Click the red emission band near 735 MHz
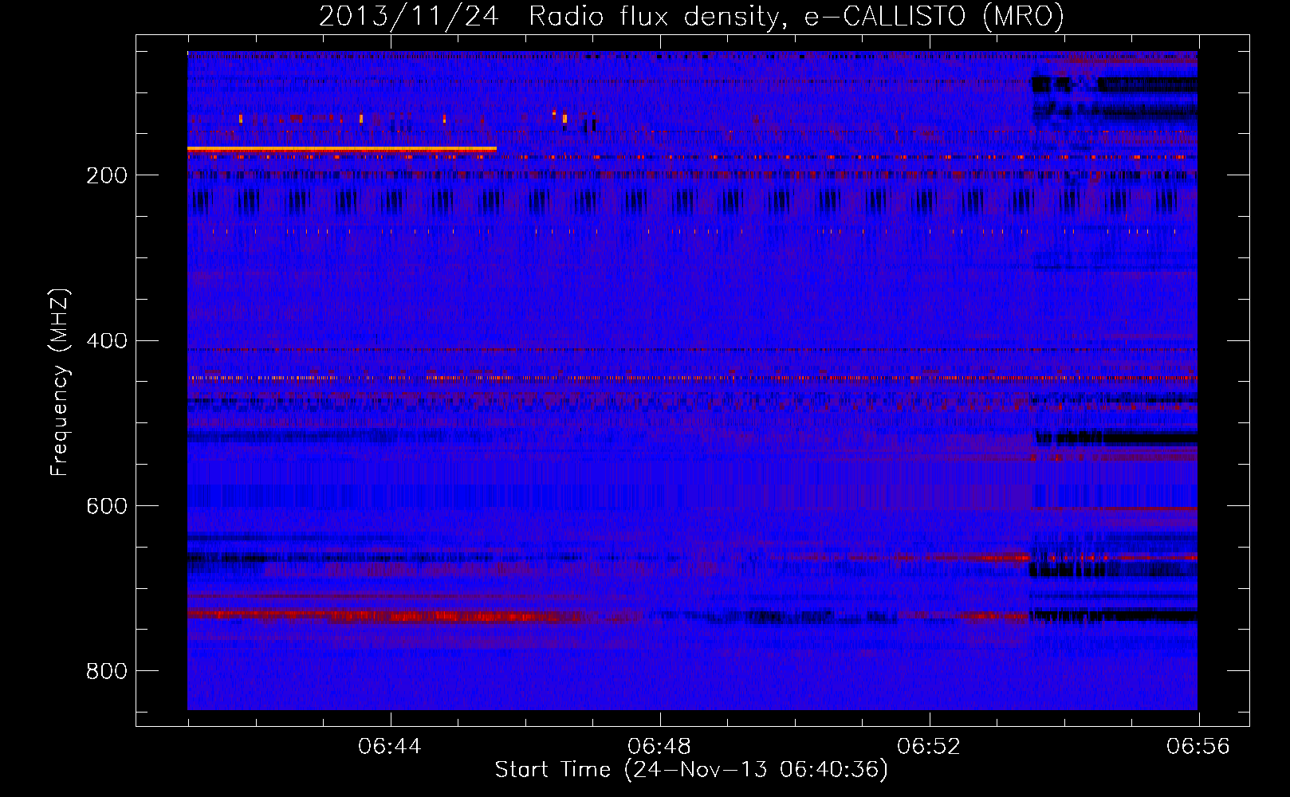Screen dimensions: 1290x797 coord(415,615)
